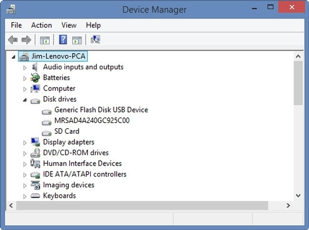Click the horizontal scrollbar right arrow
The width and height of the screenshot is (309, 230).
point(288,205)
